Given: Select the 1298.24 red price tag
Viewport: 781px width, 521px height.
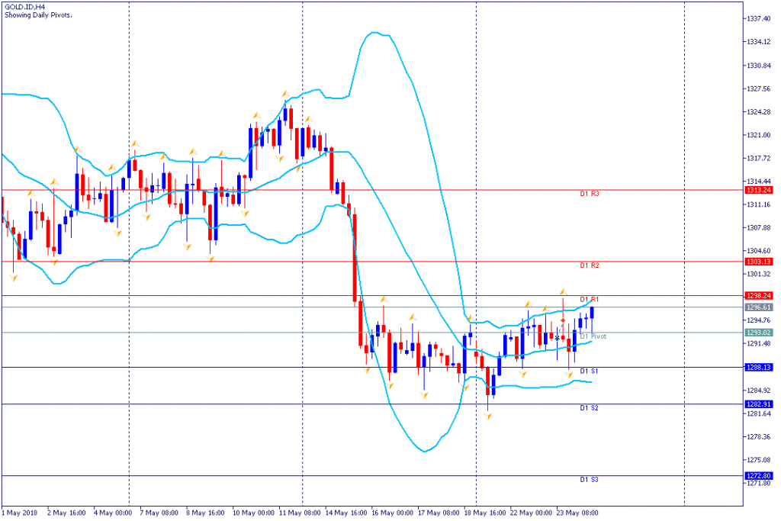Looking at the screenshot, I should point(759,296).
